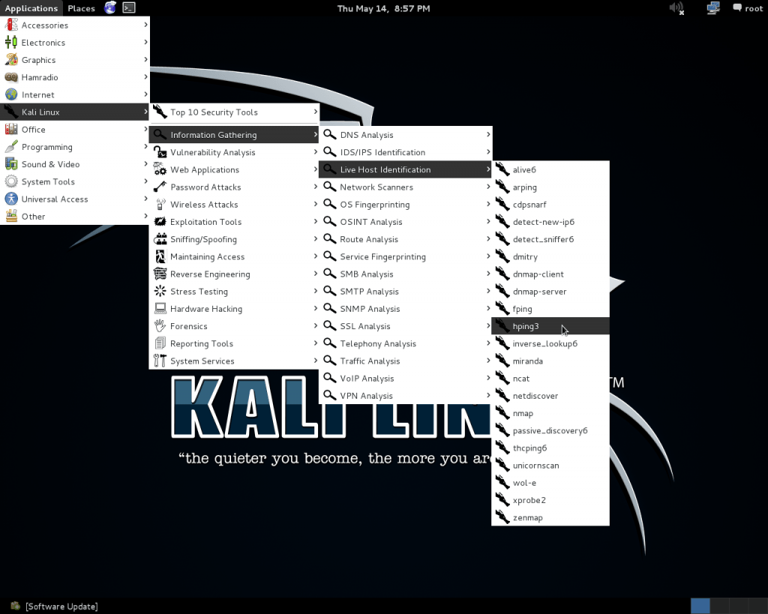The height and width of the screenshot is (614, 768).
Task: Open the Software Update window button
Action: [55, 607]
